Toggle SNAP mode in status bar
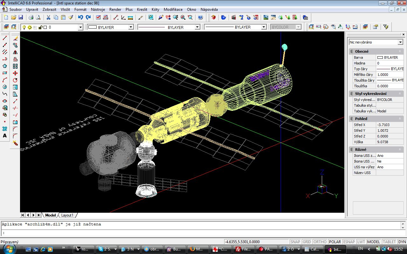407x254 pixels. point(295,242)
